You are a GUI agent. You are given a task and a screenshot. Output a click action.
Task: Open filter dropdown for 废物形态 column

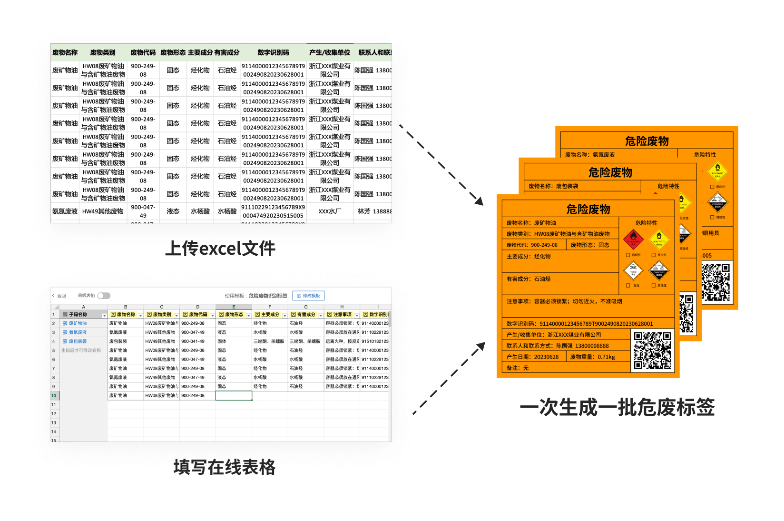(249, 316)
